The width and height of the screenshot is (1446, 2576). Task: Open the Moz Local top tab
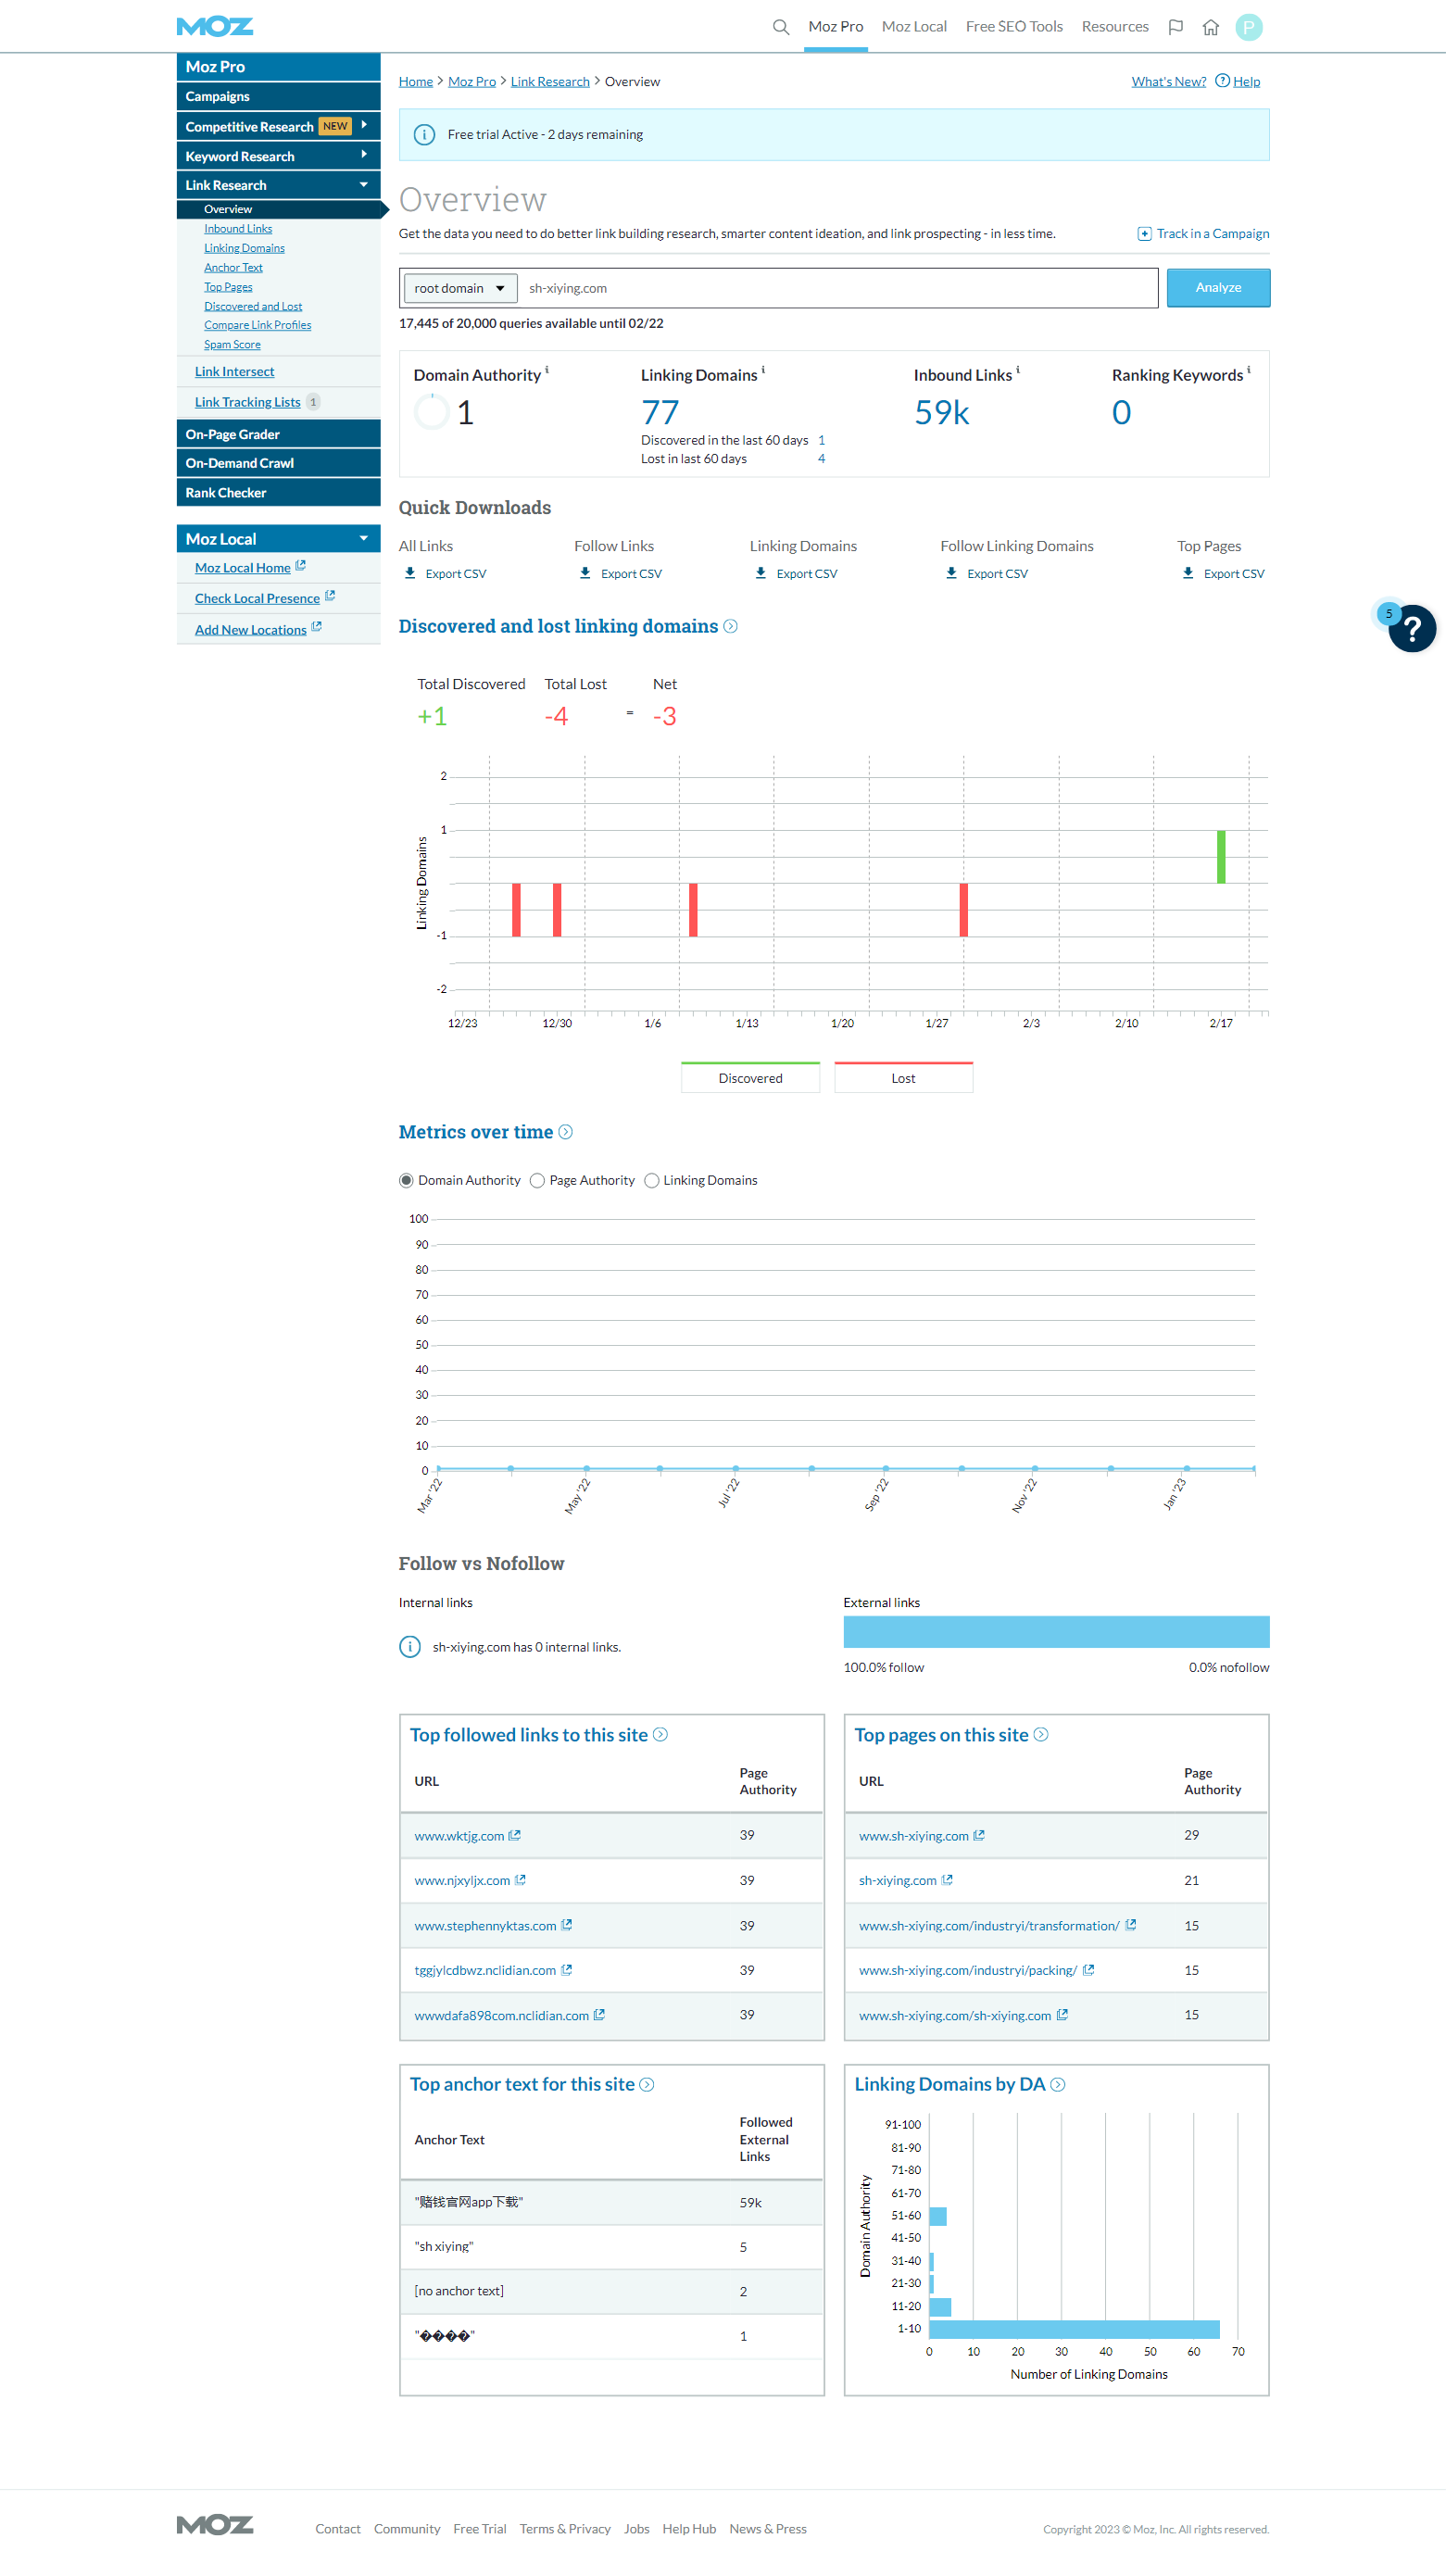[x=914, y=27]
